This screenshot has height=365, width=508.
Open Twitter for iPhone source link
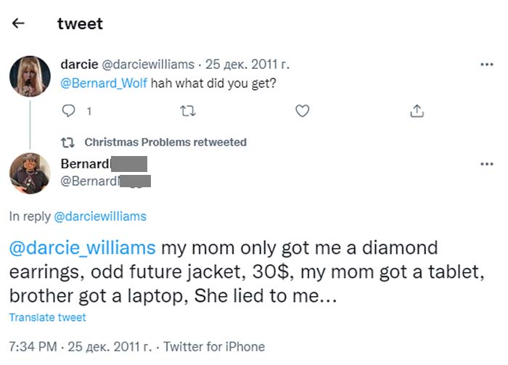tap(214, 347)
